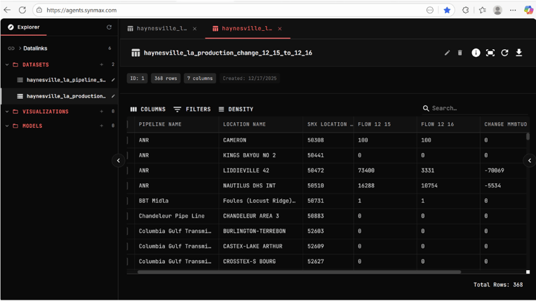Sort by CHANGE MMBTUD column header

pyautogui.click(x=506, y=124)
